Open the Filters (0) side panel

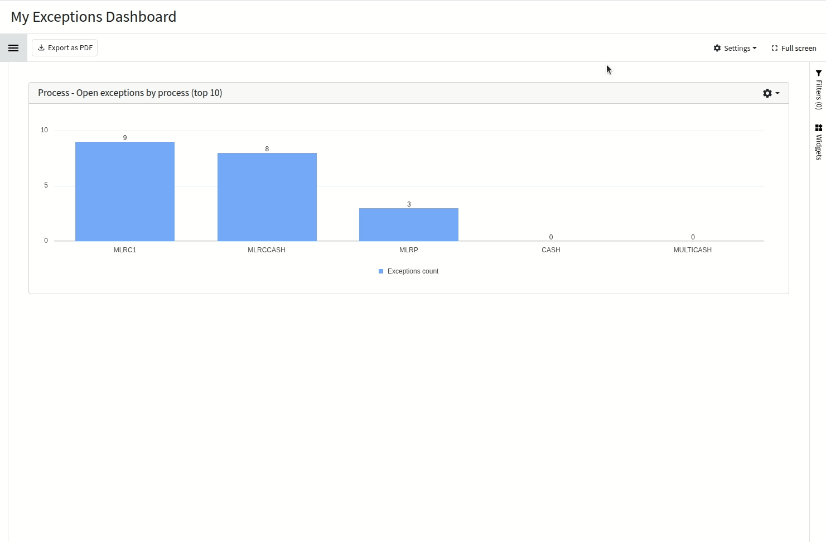(x=818, y=89)
